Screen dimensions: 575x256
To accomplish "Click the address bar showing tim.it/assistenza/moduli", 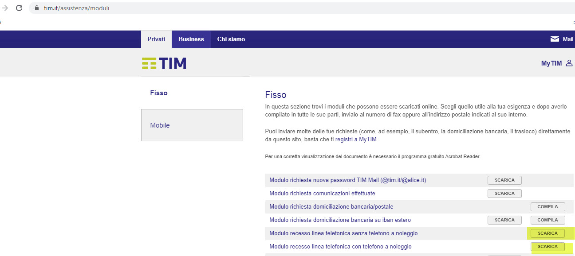I will pyautogui.click(x=302, y=8).
